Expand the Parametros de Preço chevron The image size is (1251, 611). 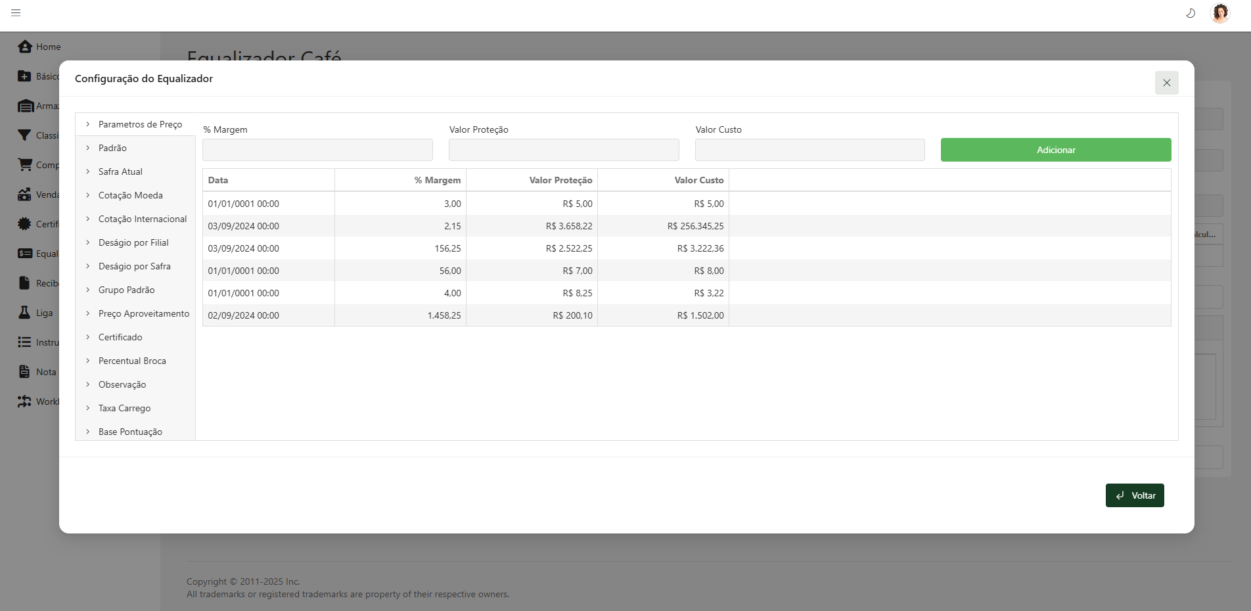tap(87, 124)
